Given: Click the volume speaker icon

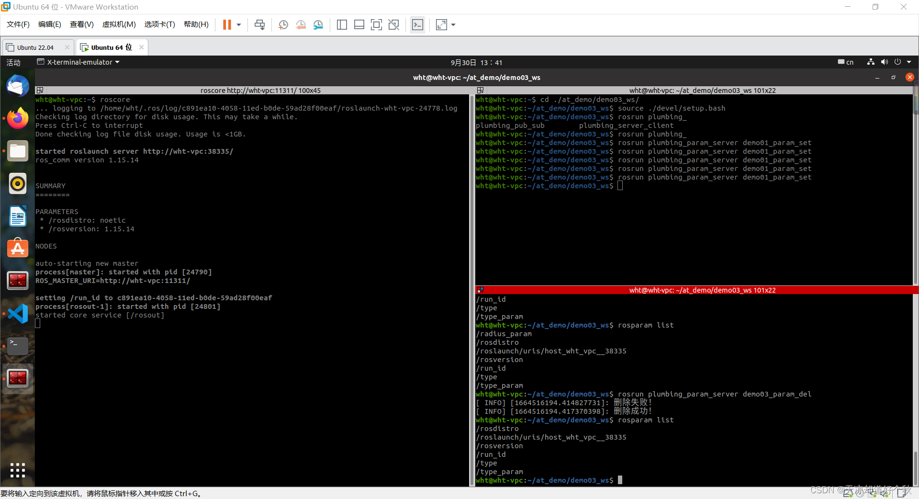Looking at the screenshot, I should (x=884, y=62).
